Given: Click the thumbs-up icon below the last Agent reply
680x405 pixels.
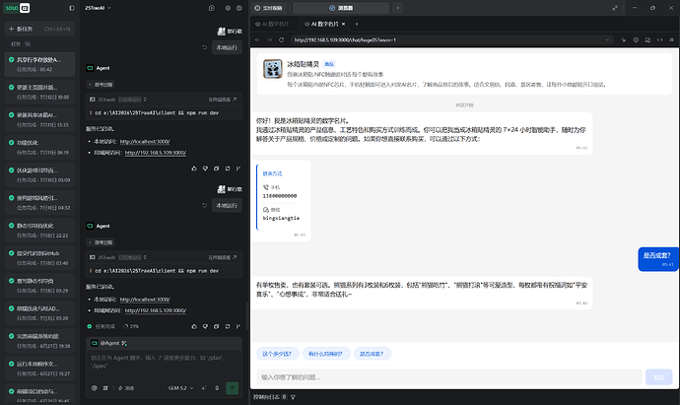Looking at the screenshot, I should (194, 326).
